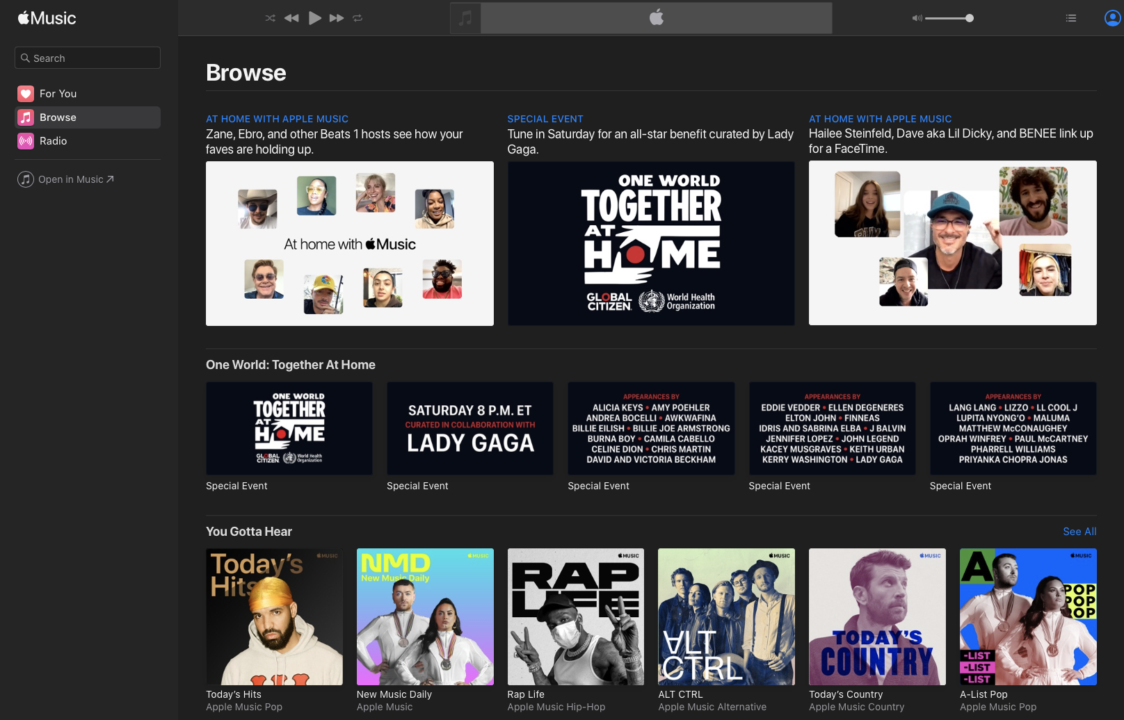The width and height of the screenshot is (1124, 720).
Task: Select the Radio icon in the sidebar
Action: tap(26, 141)
